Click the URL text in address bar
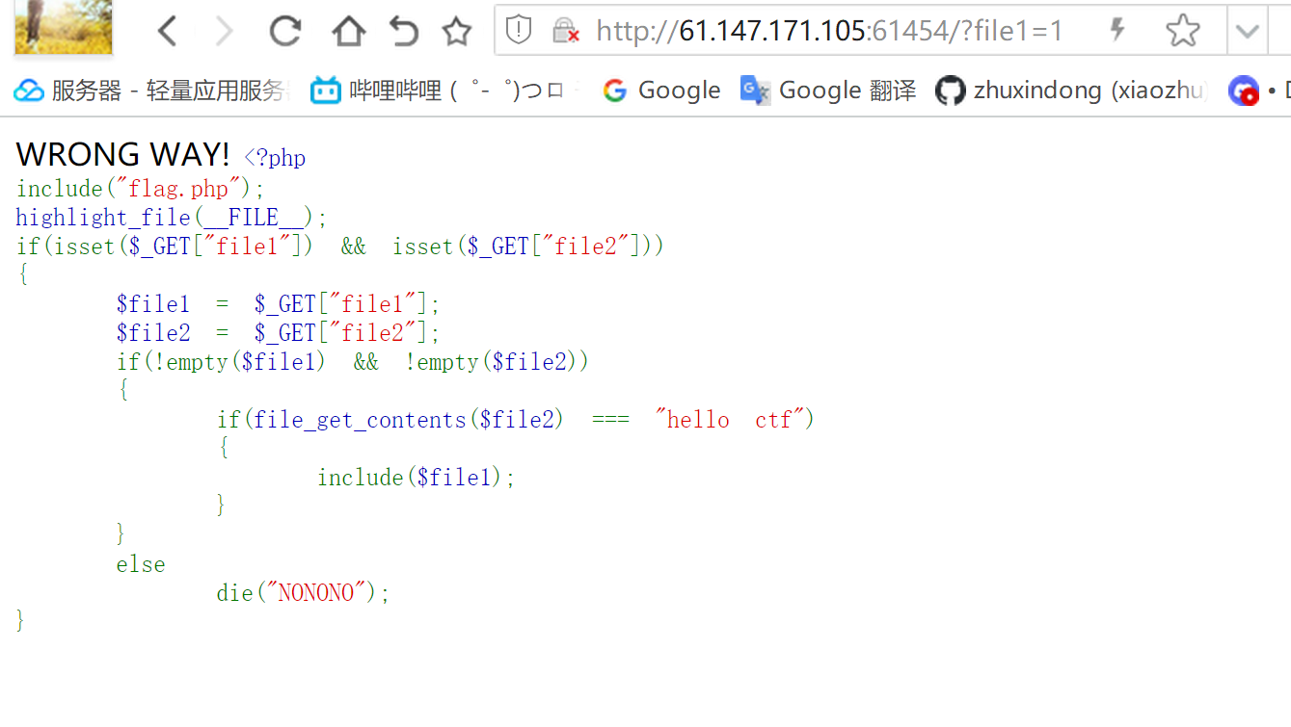This screenshot has width=1291, height=727. 828,31
